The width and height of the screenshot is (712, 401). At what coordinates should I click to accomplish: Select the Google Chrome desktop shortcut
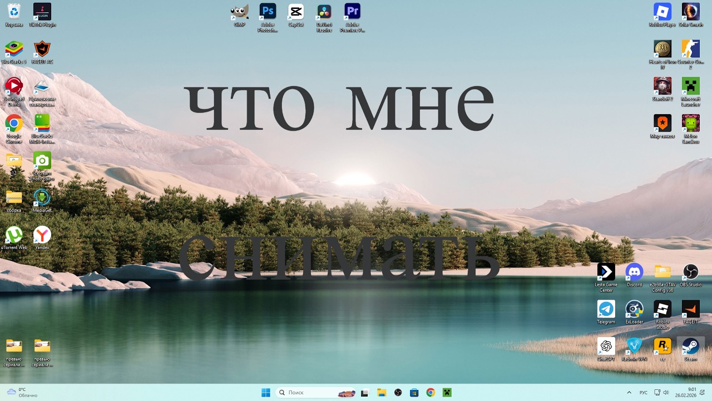click(14, 129)
